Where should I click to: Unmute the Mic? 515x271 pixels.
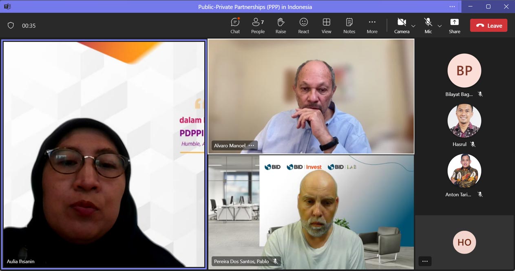click(428, 25)
